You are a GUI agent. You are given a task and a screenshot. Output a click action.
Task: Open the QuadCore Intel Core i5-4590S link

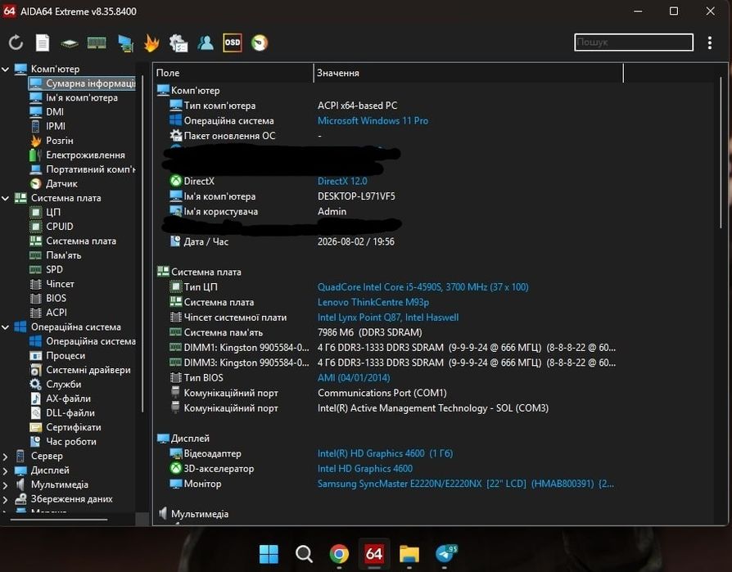[x=423, y=287]
